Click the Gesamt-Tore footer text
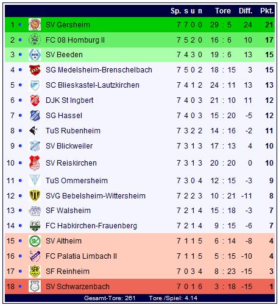This screenshot has width=279, height=305. pyautogui.click(x=110, y=298)
